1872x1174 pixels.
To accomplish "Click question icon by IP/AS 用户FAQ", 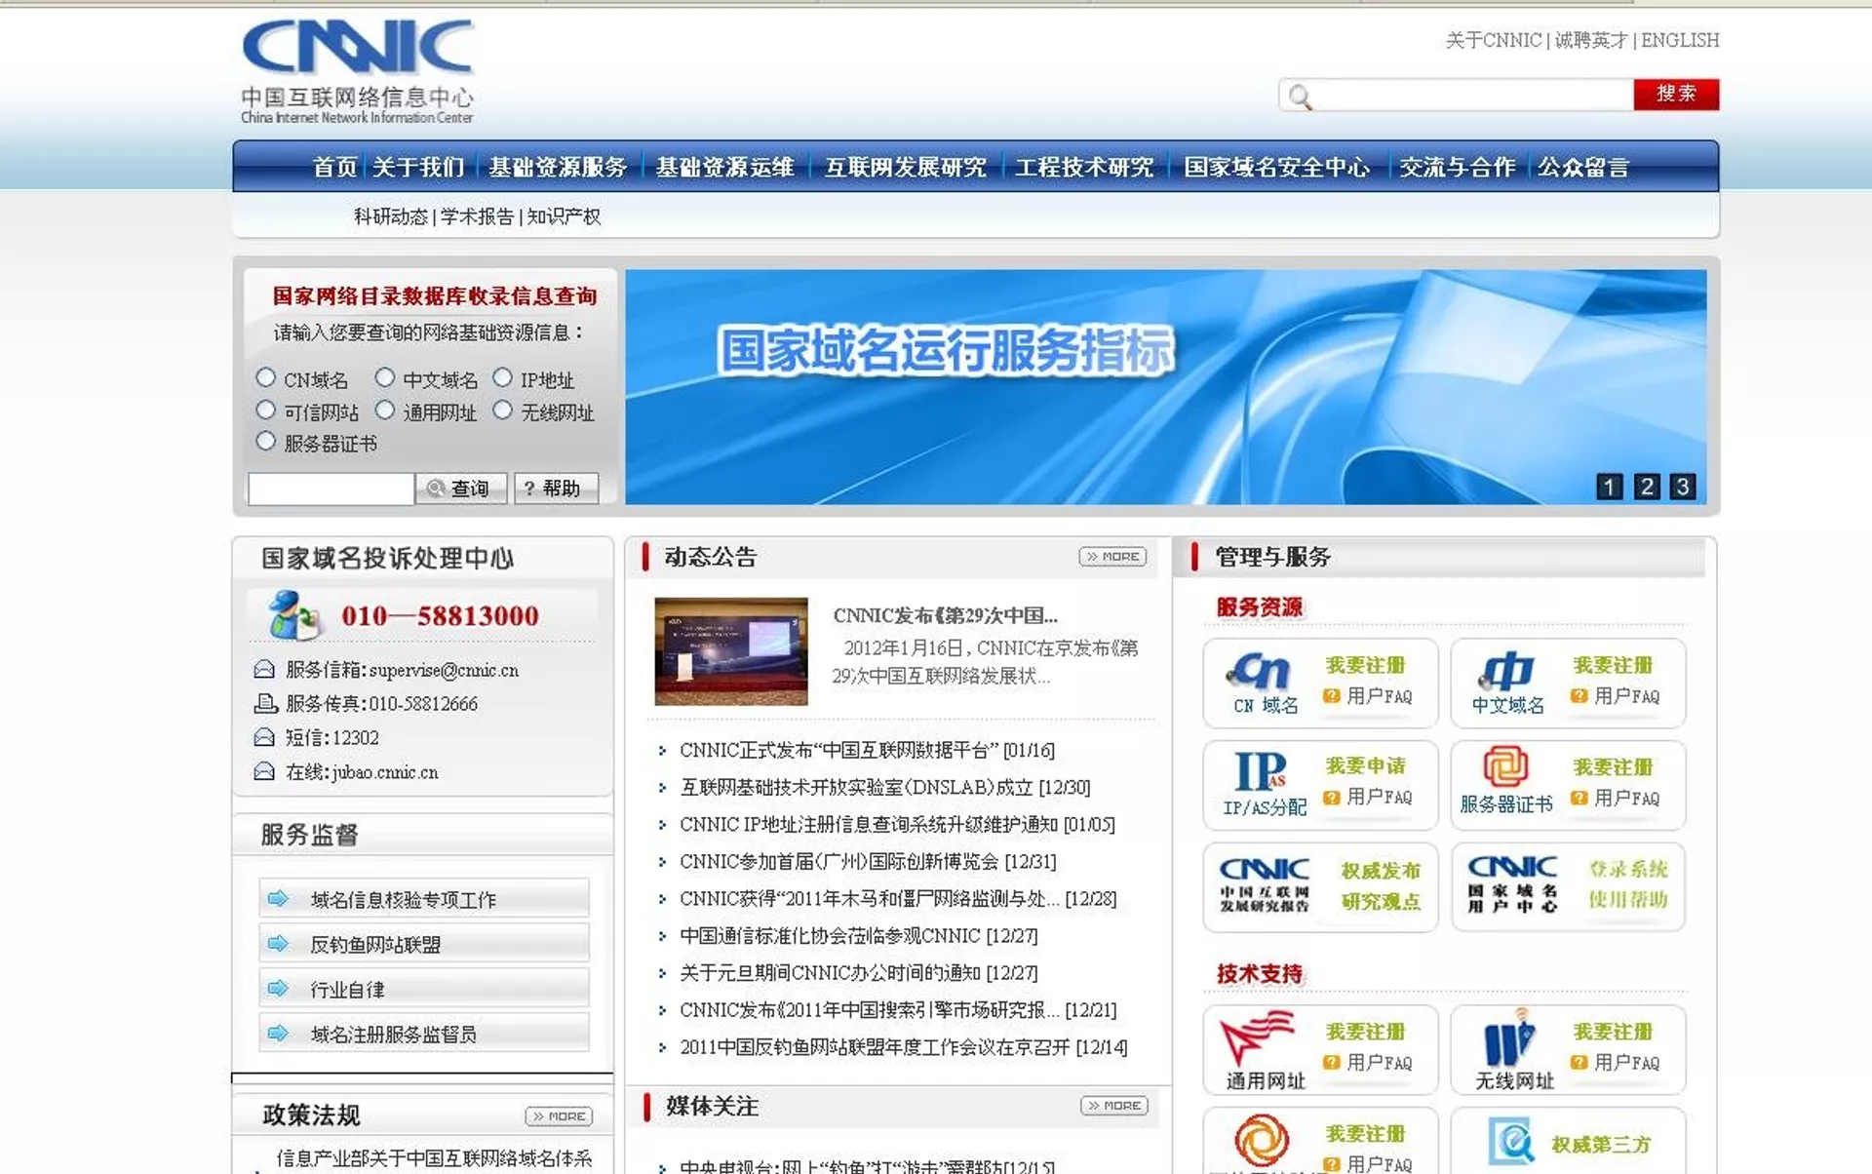I will tap(1331, 797).
